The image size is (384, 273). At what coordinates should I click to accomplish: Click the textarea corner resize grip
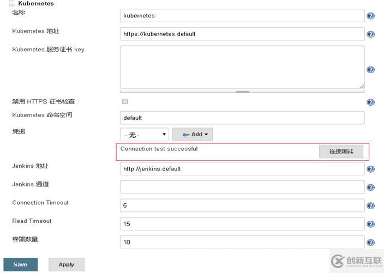[362, 86]
